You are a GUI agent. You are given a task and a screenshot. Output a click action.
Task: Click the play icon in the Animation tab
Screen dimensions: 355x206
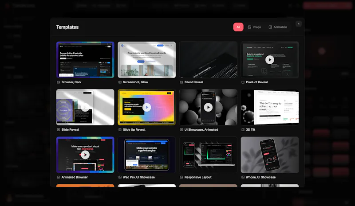(x=270, y=27)
